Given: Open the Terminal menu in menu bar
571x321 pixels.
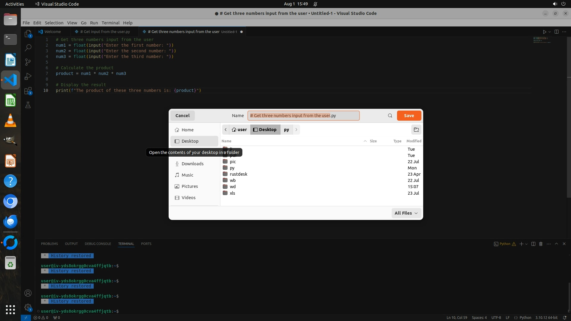Looking at the screenshot, I should point(110,23).
